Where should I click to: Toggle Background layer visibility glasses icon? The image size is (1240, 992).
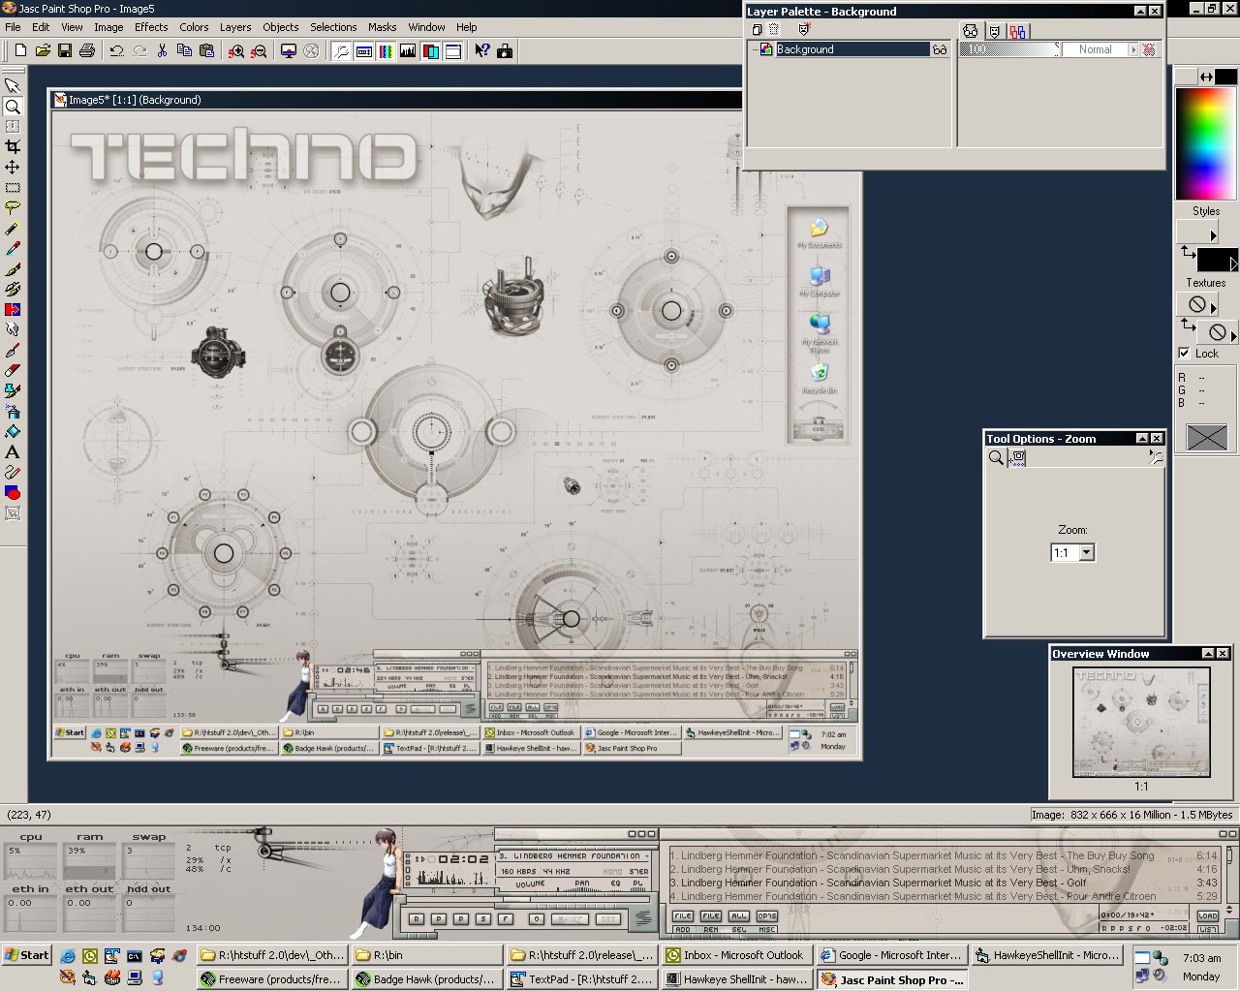[939, 49]
